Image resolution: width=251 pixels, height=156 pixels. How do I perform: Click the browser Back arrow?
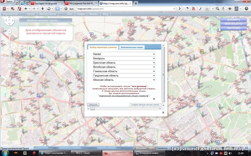tap(25, 9)
